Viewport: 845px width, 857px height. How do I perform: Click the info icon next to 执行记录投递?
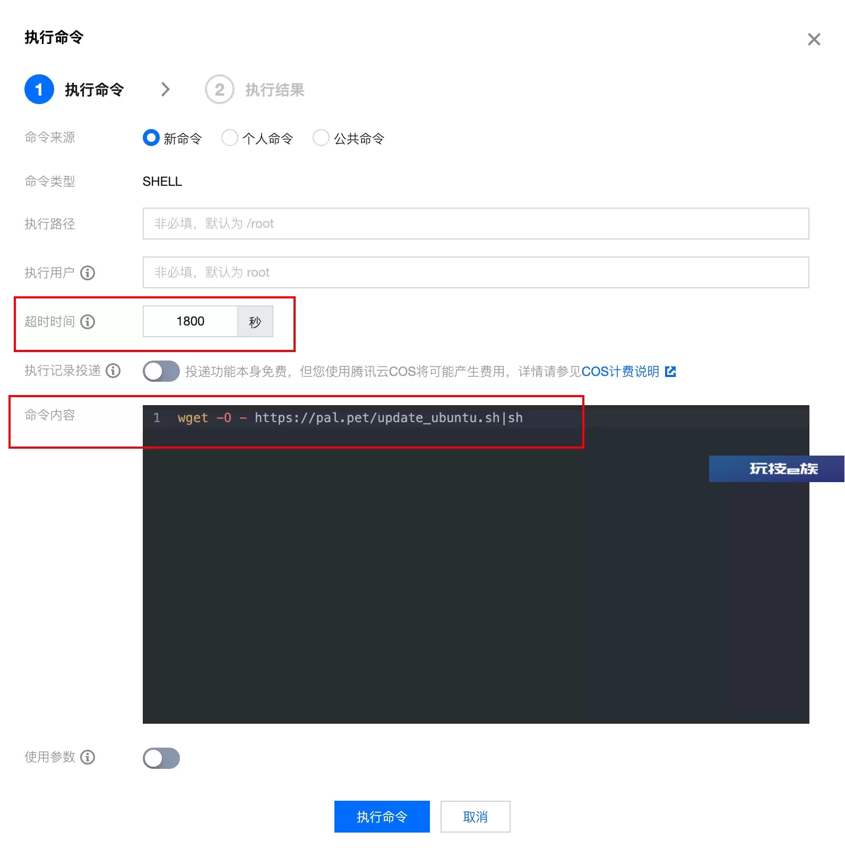click(x=113, y=371)
